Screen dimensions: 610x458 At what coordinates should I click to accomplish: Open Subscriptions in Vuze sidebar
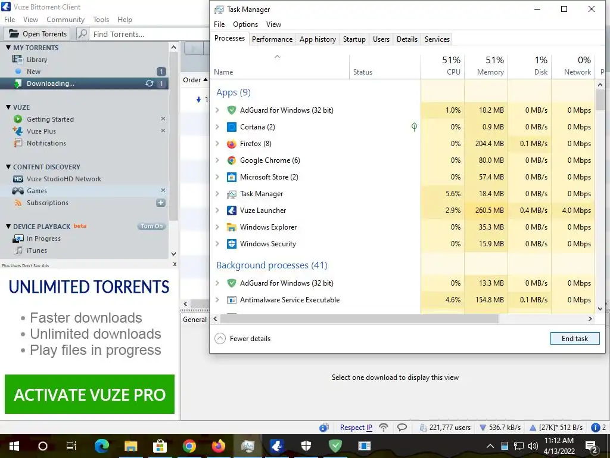(47, 203)
